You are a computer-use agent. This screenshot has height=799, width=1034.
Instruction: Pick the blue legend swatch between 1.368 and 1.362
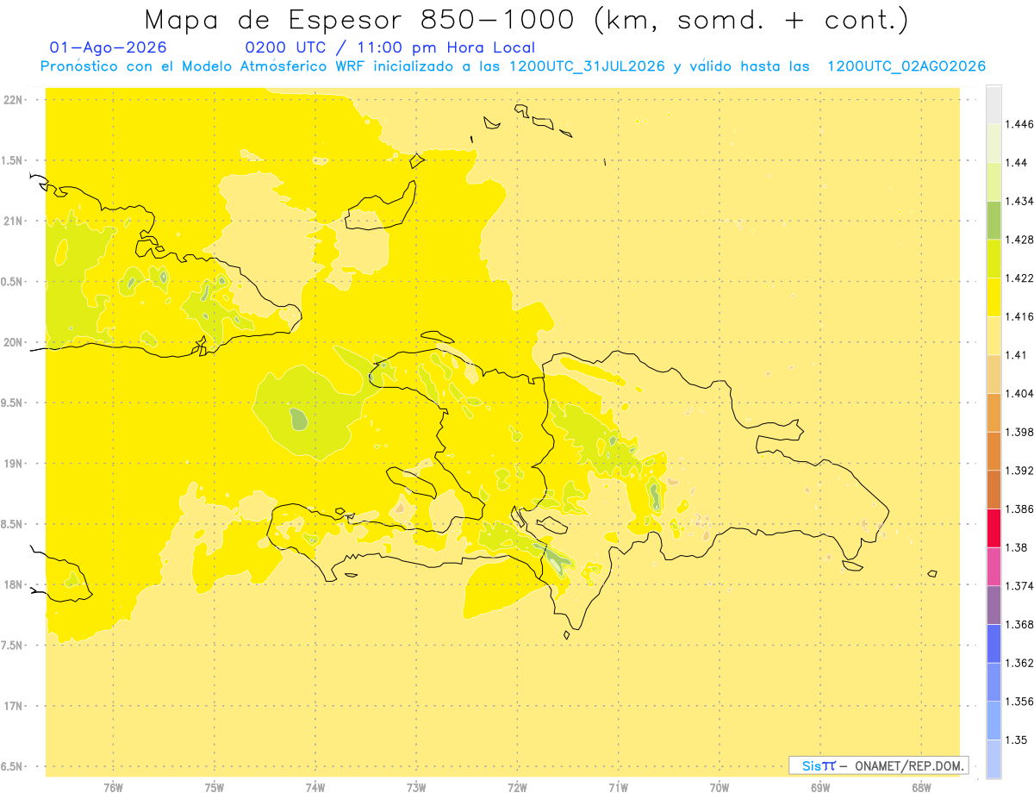994,643
